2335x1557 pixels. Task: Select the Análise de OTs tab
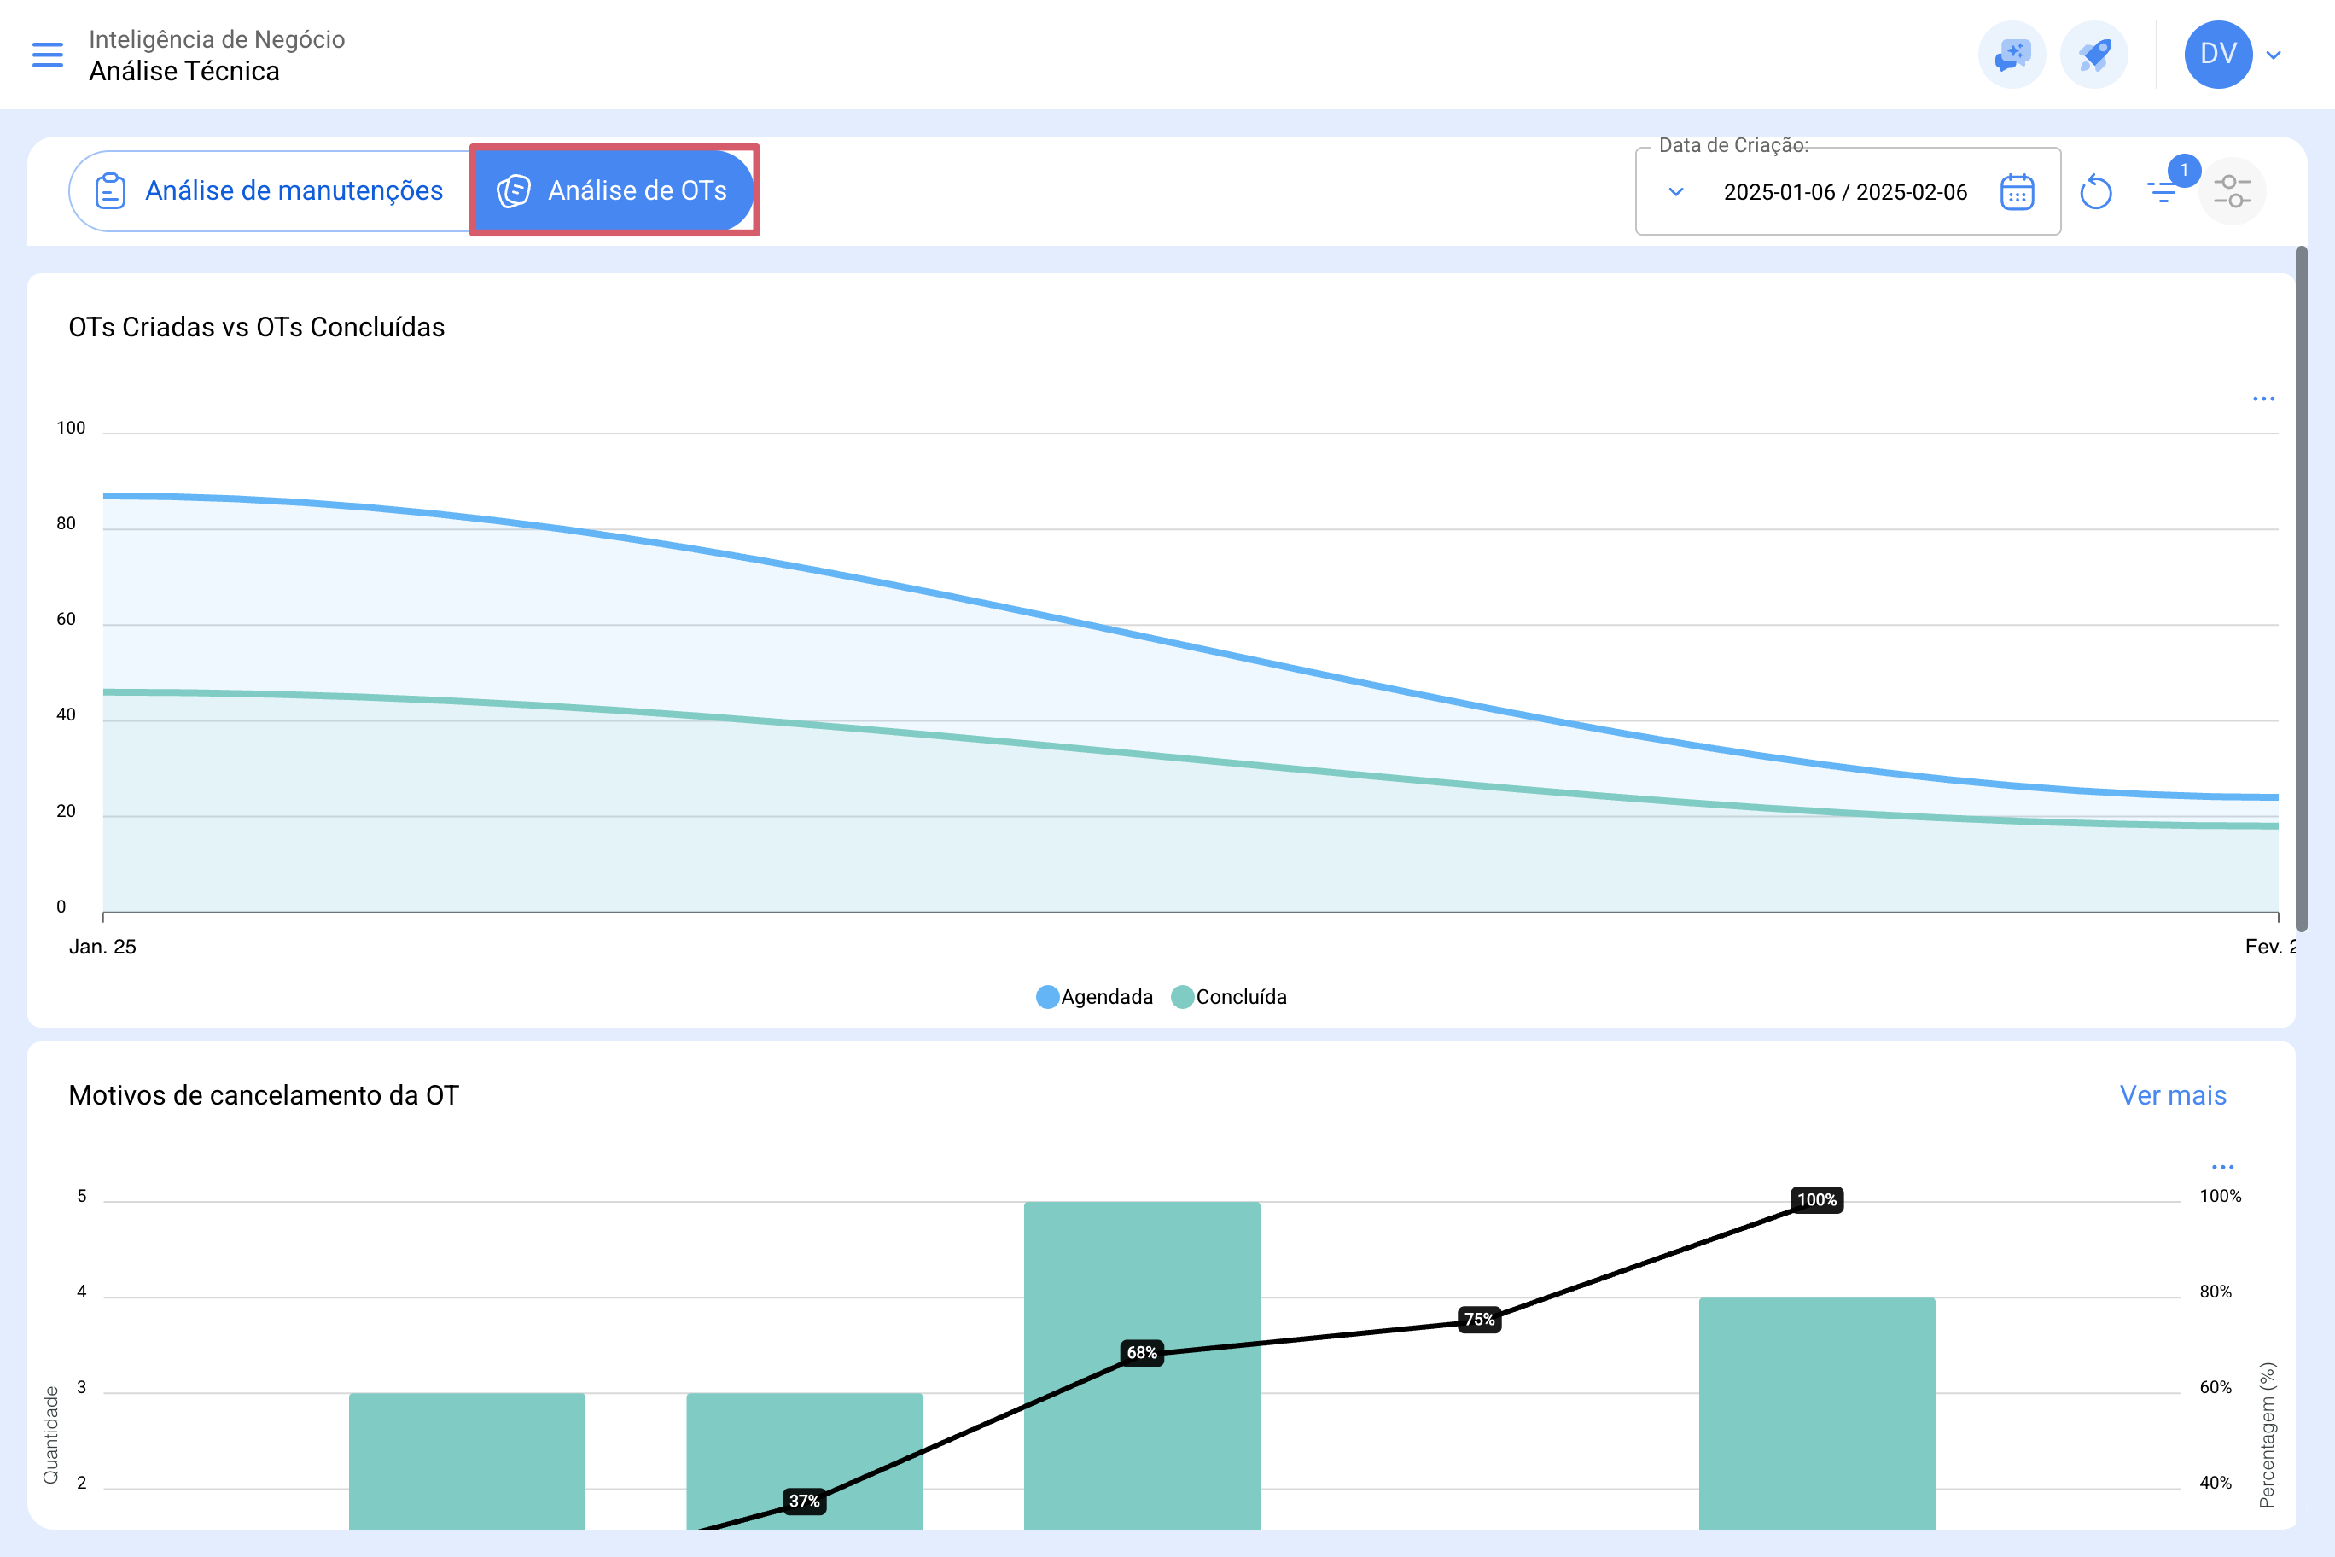(614, 190)
